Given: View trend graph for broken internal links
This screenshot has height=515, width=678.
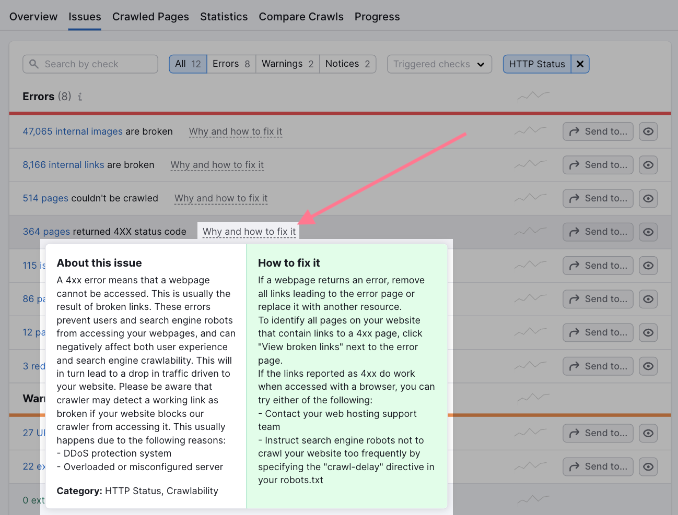Looking at the screenshot, I should click(x=531, y=164).
